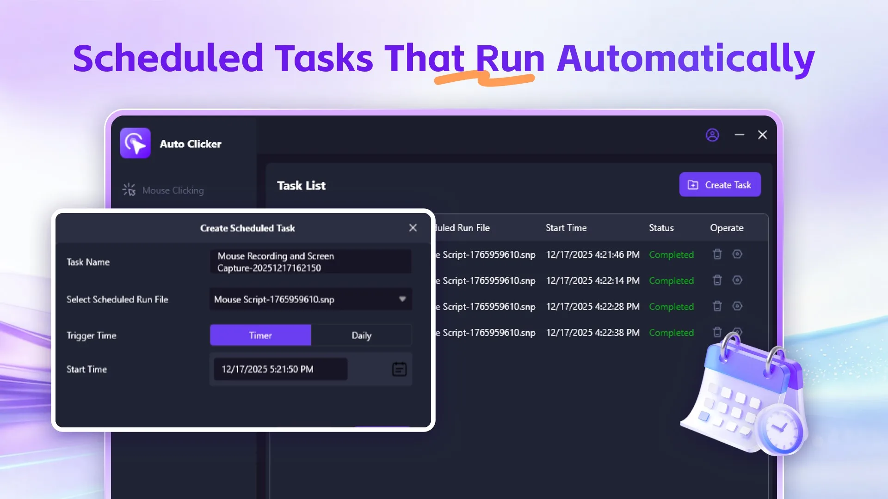Click Completed status for 4:22:14 PM task
This screenshot has width=888, height=499.
(x=671, y=280)
